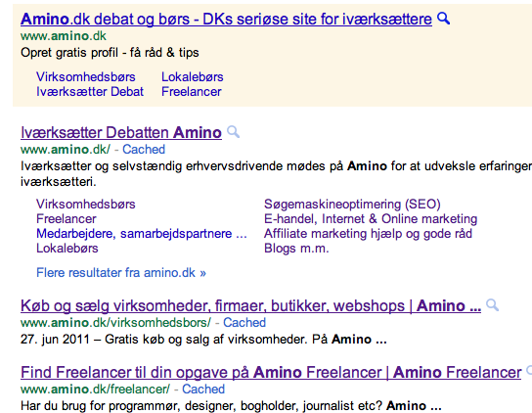Screen dimensions: 532x413
Task: View cached version of virksomhedsbors page
Action: (x=244, y=322)
